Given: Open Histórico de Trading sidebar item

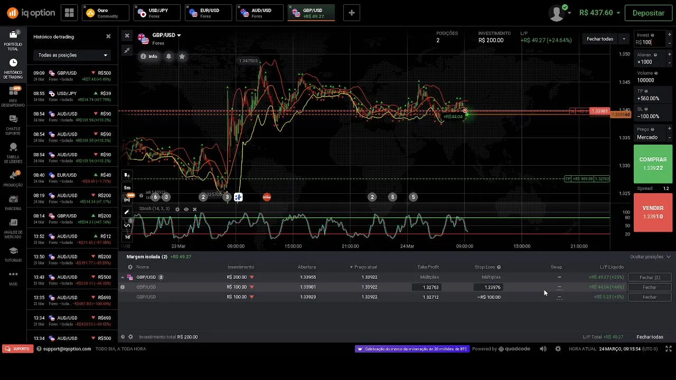Looking at the screenshot, I should [x=13, y=69].
